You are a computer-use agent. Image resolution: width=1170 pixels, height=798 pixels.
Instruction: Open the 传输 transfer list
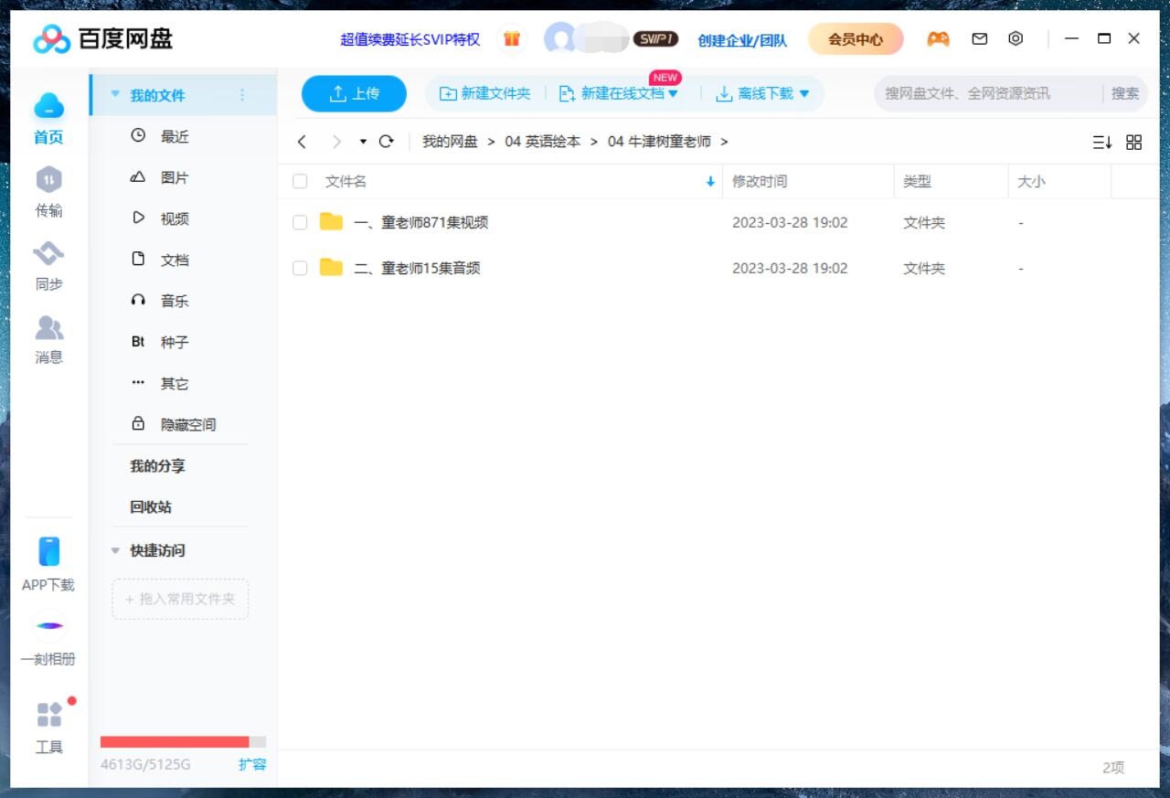pyautogui.click(x=48, y=194)
